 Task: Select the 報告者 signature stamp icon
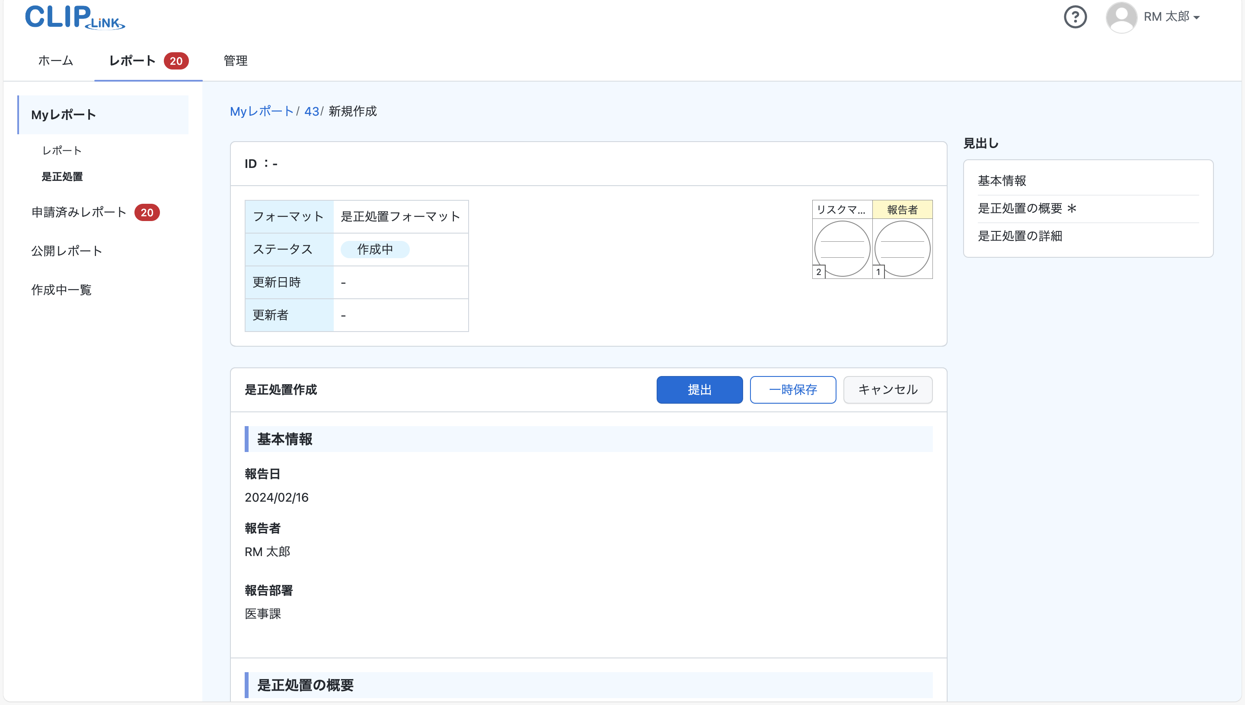pos(902,248)
